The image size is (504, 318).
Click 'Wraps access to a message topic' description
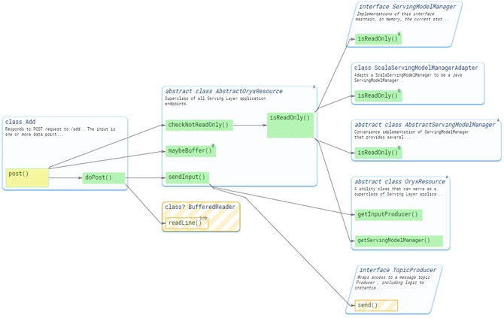393,283
